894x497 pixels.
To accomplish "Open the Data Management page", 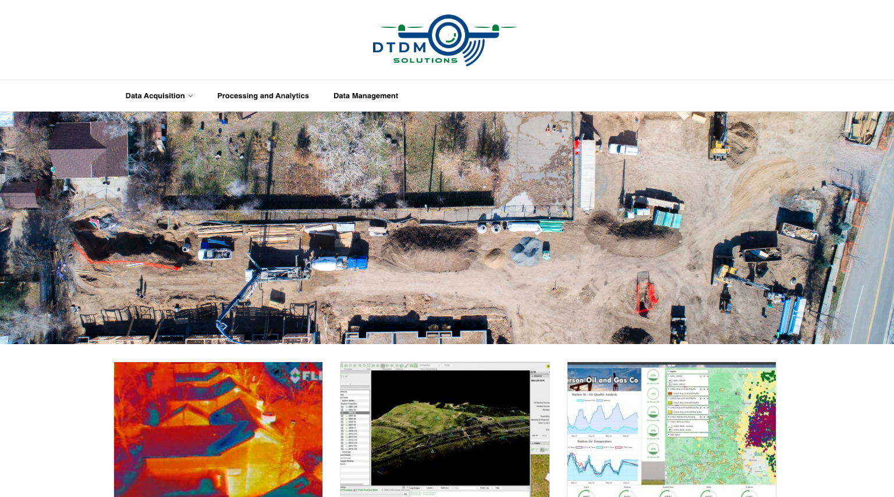I will coord(366,96).
